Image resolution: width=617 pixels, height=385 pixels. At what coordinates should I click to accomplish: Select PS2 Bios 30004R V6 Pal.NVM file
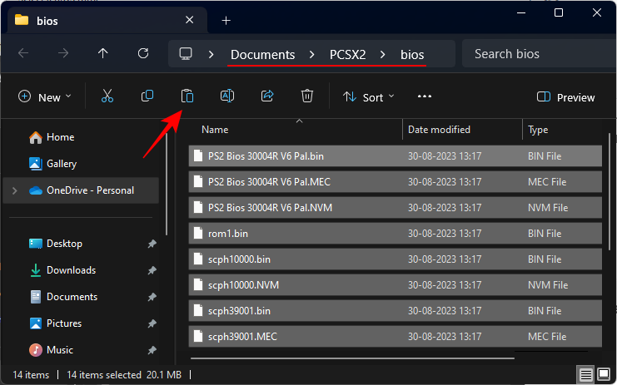pos(395,207)
